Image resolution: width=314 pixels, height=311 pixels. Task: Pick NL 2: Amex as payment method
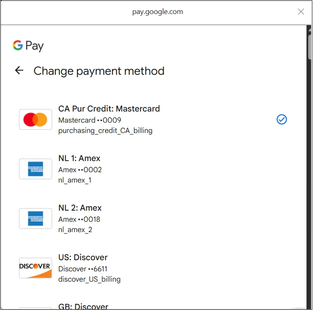pos(80,208)
